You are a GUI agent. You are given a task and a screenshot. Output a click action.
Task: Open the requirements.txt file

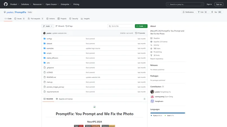point(53,92)
